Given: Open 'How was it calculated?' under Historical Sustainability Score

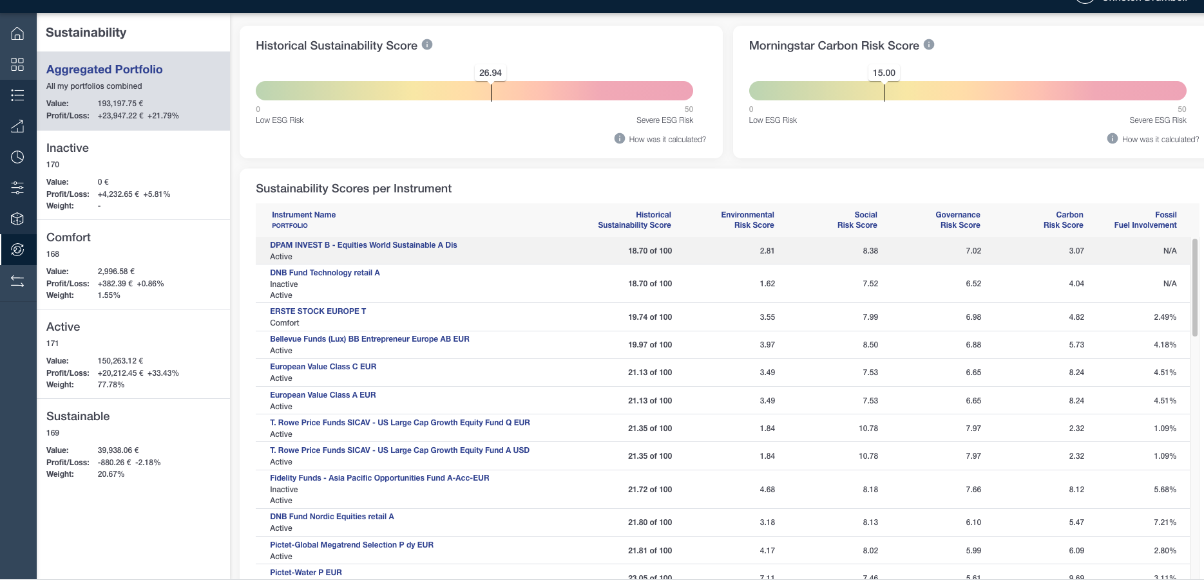Looking at the screenshot, I should [667, 139].
